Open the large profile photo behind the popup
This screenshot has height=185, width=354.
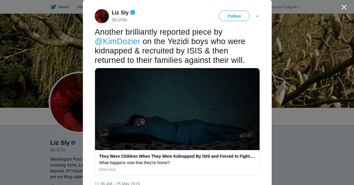click(x=66, y=102)
